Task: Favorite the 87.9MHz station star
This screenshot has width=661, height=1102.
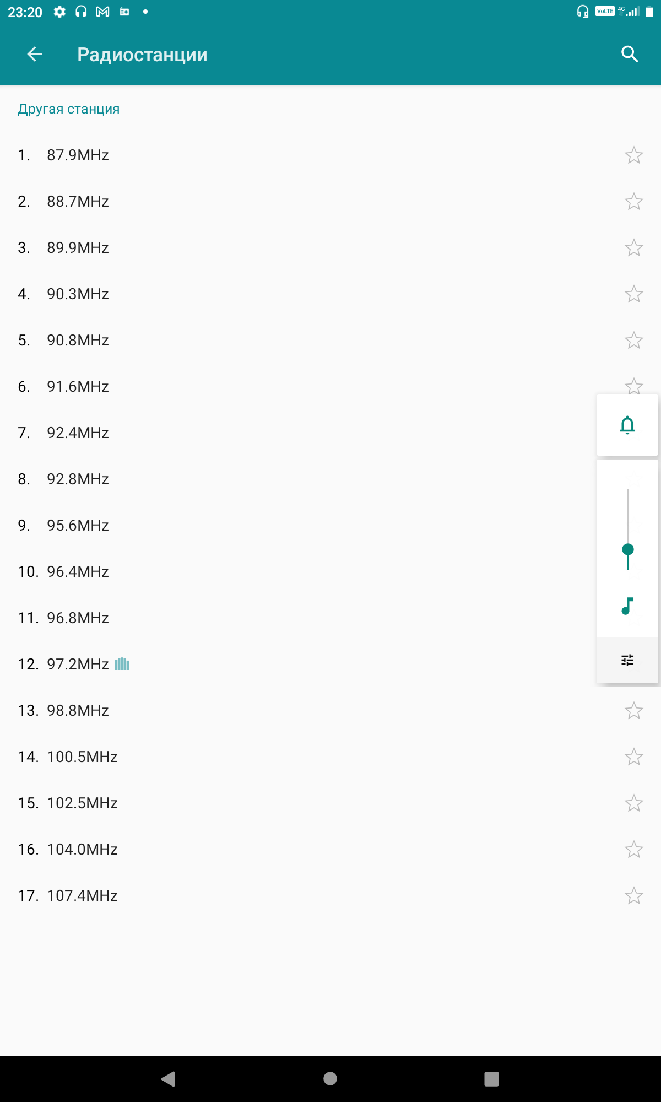Action: click(633, 155)
